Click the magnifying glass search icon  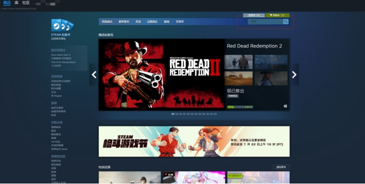[x=286, y=22]
